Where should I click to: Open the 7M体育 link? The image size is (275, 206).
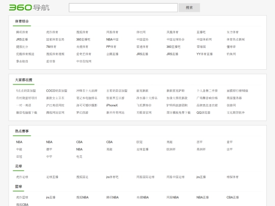(51, 47)
